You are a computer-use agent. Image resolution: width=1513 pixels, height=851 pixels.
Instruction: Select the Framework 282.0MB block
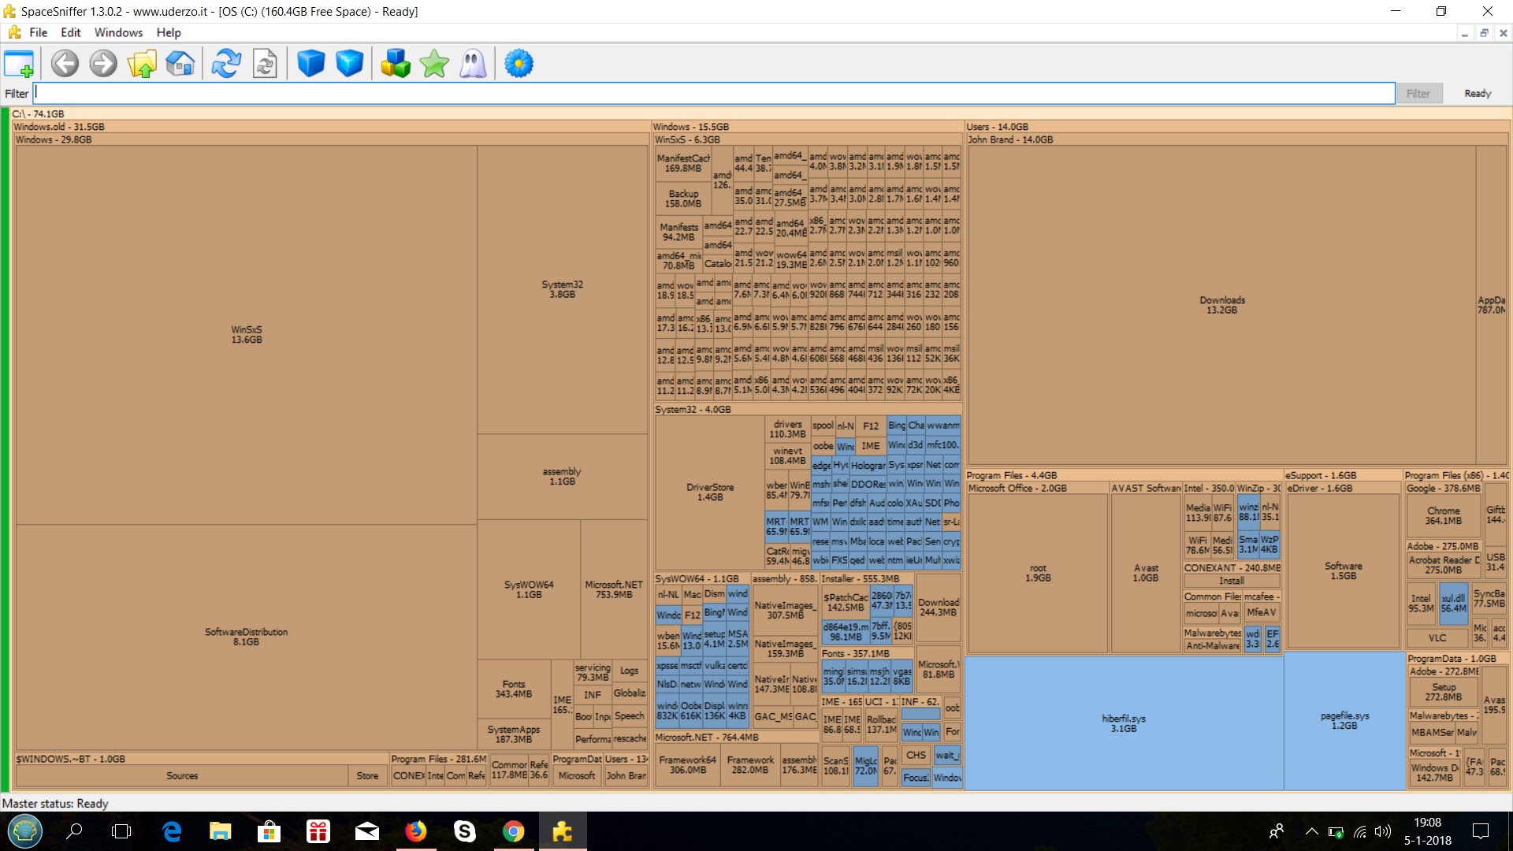coord(749,765)
